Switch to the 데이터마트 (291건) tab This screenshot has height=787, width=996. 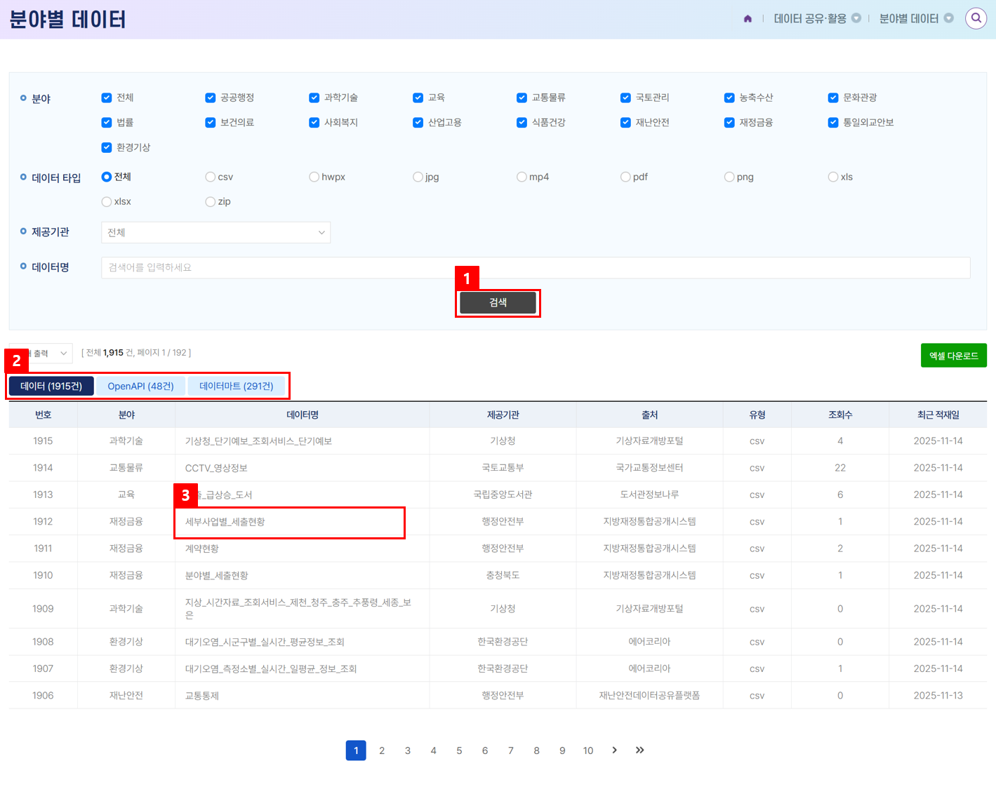[236, 386]
